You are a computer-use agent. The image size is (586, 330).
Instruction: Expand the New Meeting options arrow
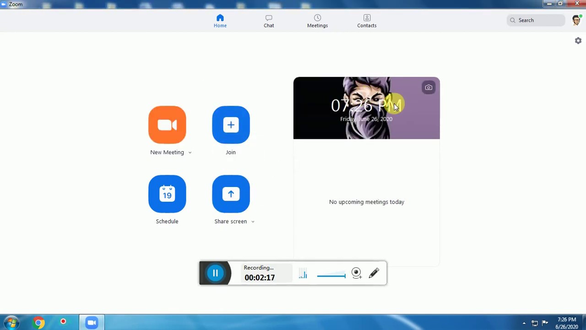[190, 153]
